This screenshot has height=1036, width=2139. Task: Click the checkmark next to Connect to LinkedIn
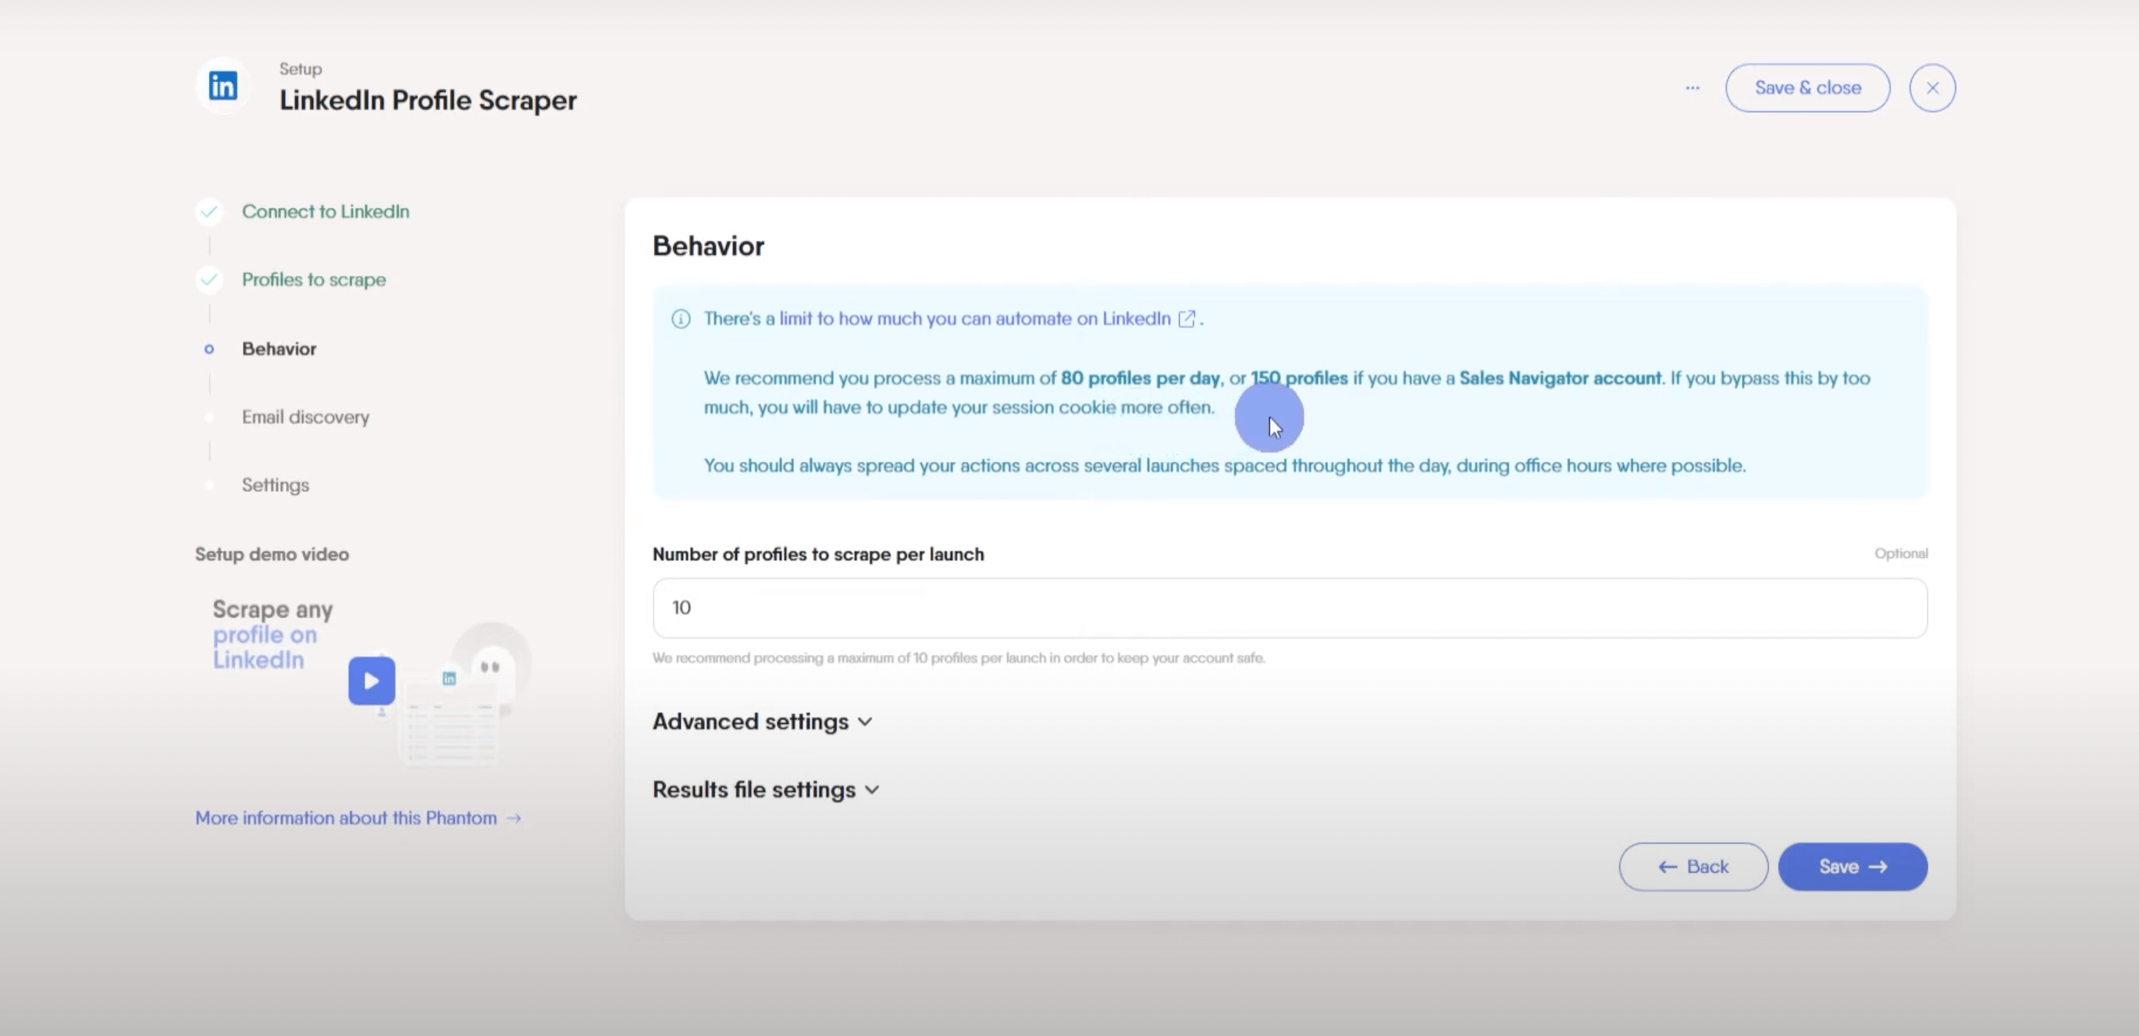(209, 211)
